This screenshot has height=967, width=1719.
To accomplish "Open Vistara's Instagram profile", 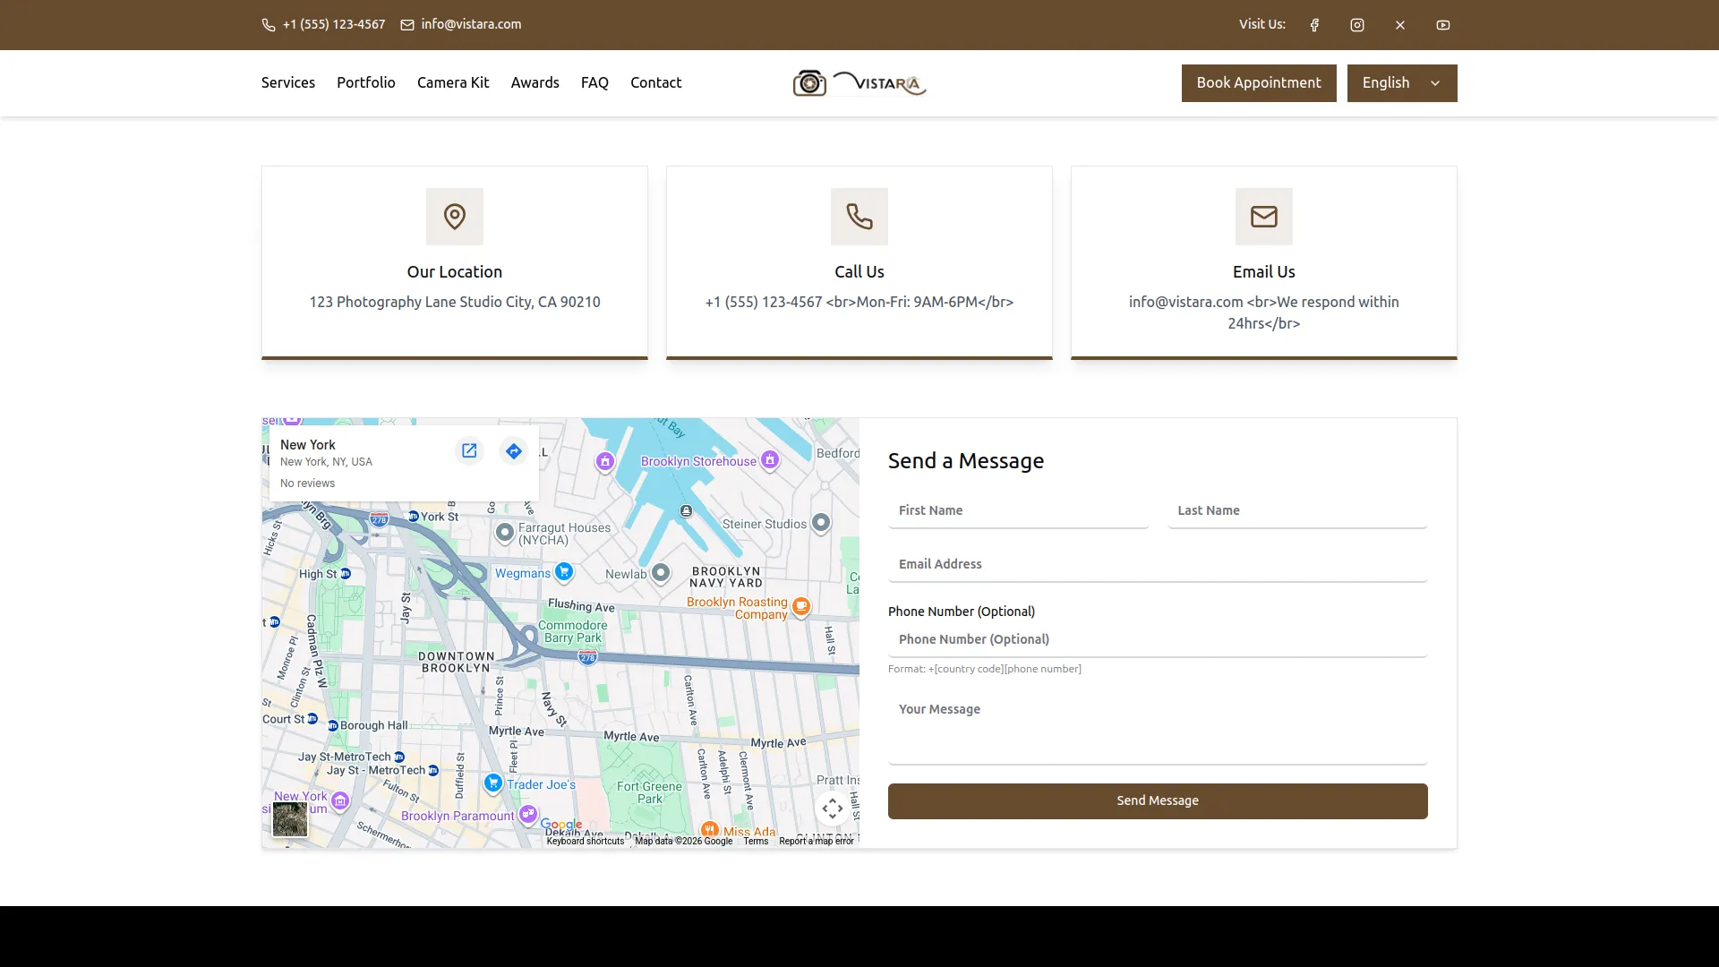I will 1356,24.
